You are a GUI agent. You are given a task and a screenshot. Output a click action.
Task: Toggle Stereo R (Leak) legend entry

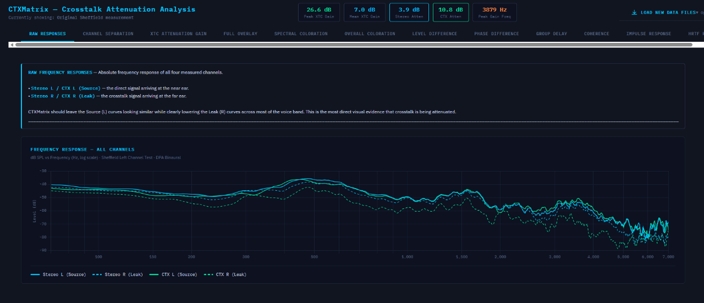click(x=118, y=274)
